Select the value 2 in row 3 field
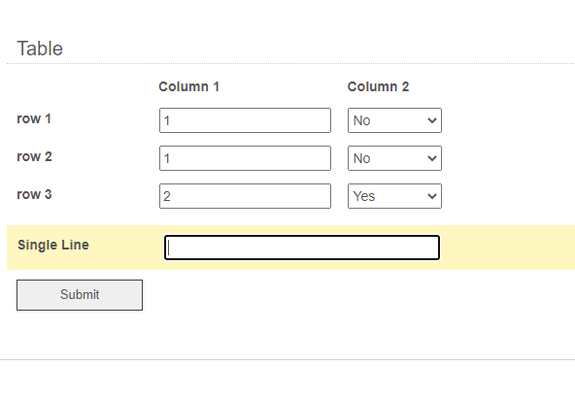Image resolution: width=575 pixels, height=398 pixels. [167, 196]
